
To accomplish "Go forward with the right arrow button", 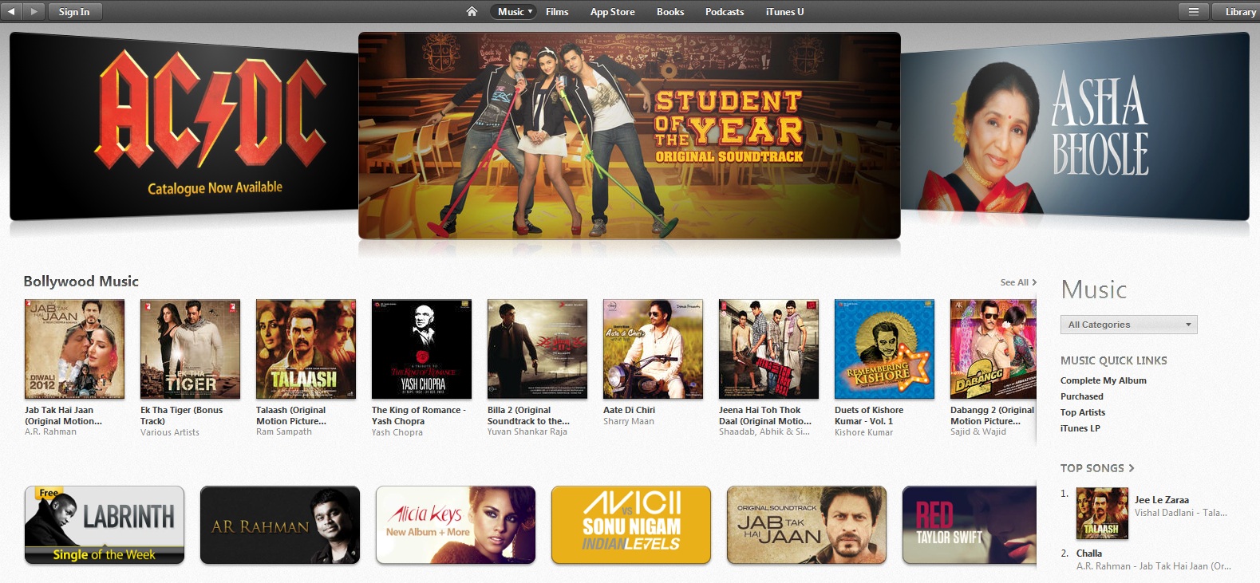I will [34, 12].
